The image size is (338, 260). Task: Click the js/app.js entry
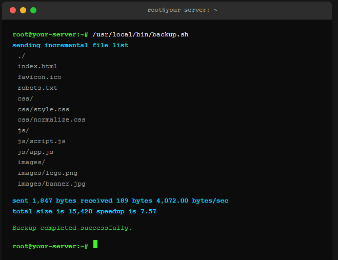[x=35, y=152]
